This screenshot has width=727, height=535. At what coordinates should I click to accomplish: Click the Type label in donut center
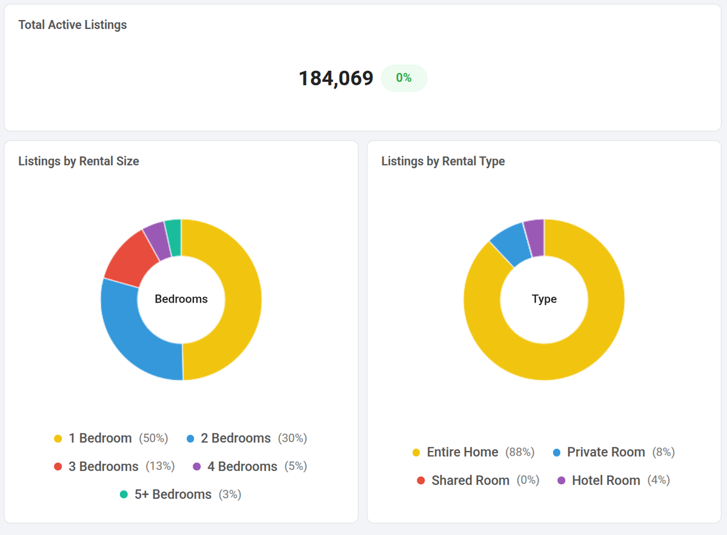coord(544,299)
